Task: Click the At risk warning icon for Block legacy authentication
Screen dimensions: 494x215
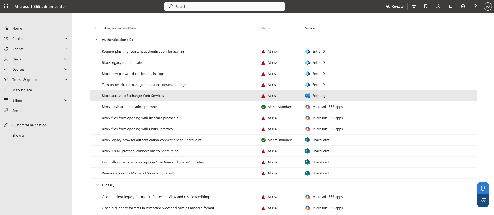Action: [263, 63]
